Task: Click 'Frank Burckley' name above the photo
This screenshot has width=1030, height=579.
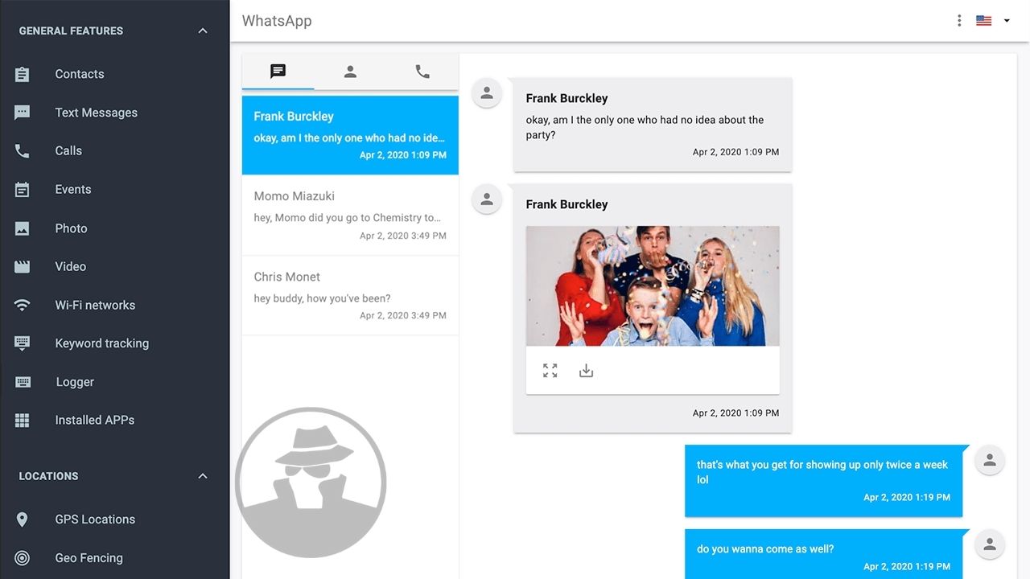Action: [x=566, y=204]
